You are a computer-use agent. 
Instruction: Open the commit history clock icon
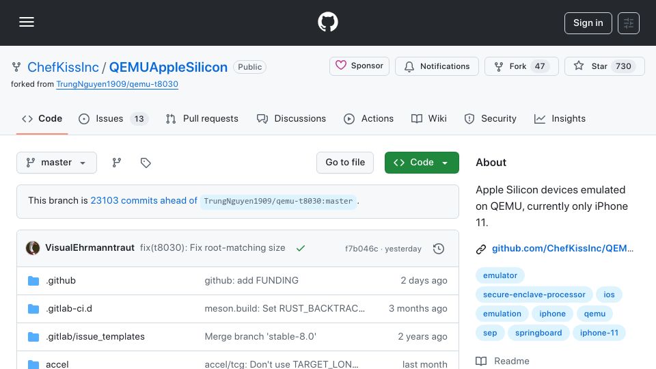[439, 249]
